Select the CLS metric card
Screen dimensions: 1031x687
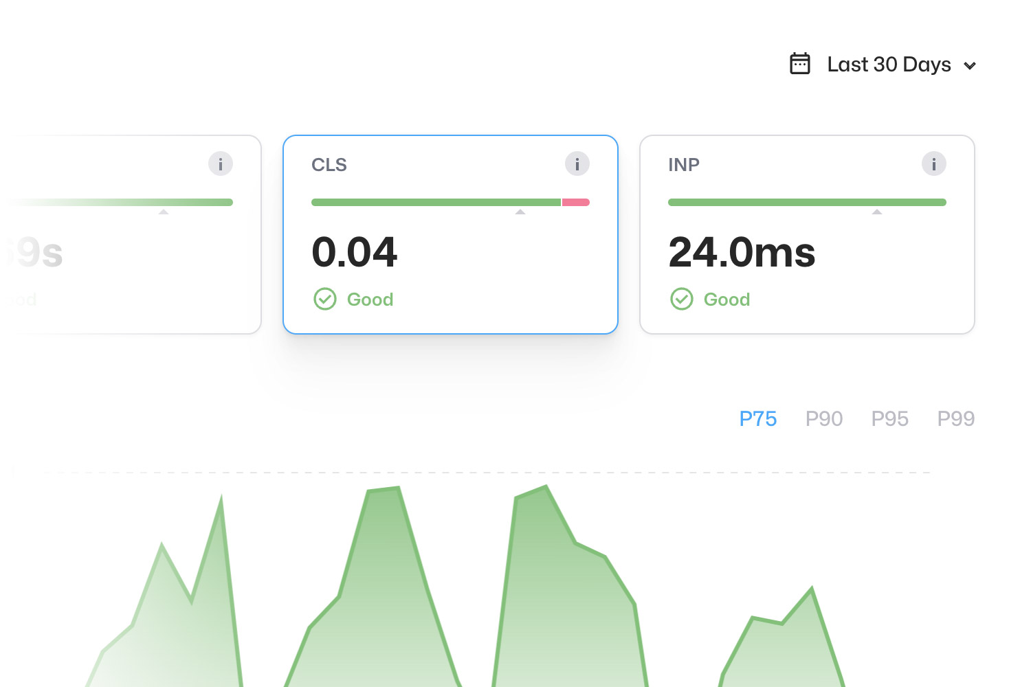450,234
